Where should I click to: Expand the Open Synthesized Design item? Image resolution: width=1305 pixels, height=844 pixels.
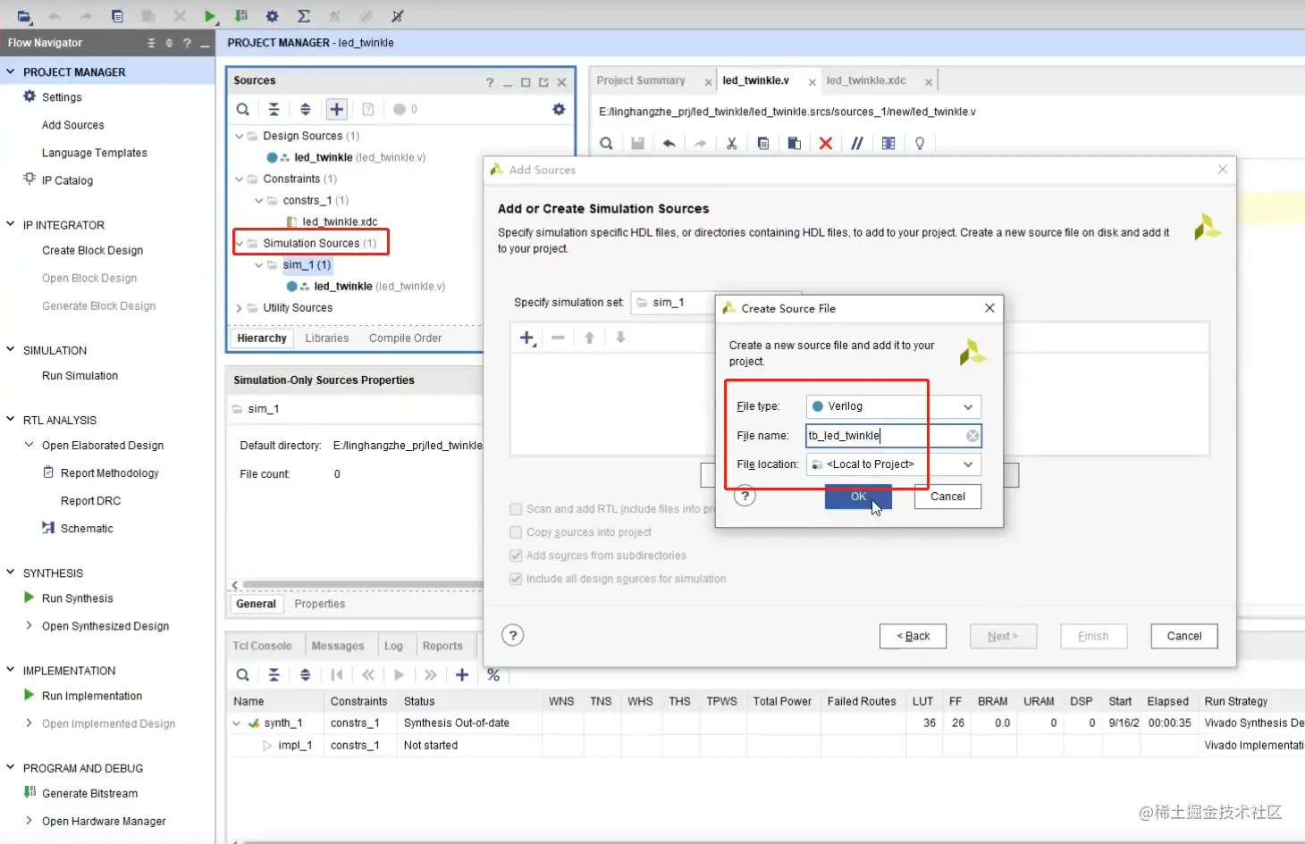[29, 626]
